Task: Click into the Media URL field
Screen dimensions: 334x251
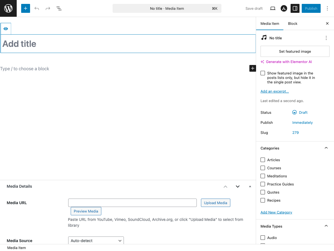Action: click(x=132, y=203)
